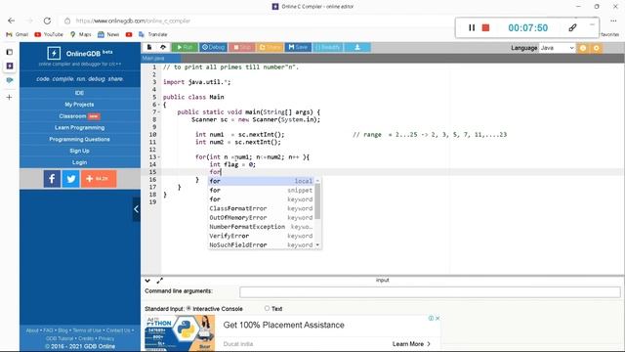Click the red Stop button
625x352 pixels.
click(242, 47)
